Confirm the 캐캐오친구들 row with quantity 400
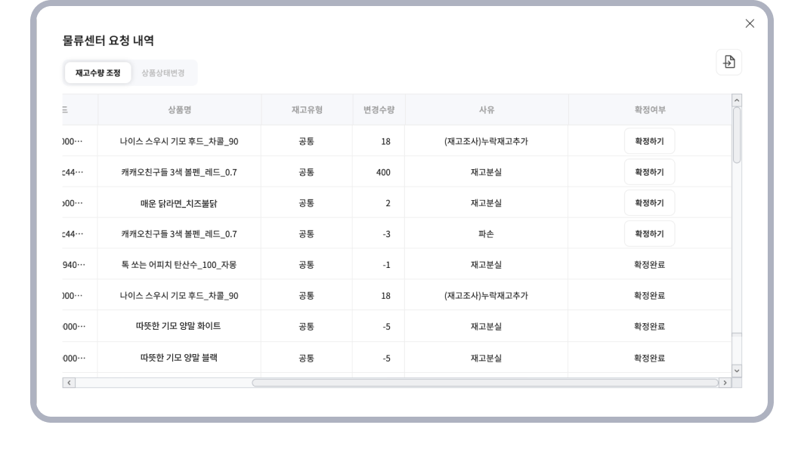The image size is (804, 465). click(649, 172)
